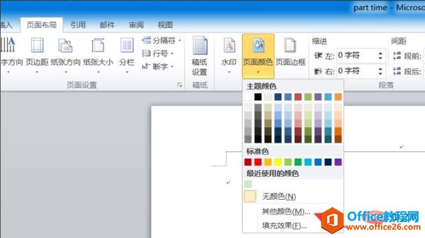
Task: Increase left indent with up stepper
Action: tap(380, 53)
